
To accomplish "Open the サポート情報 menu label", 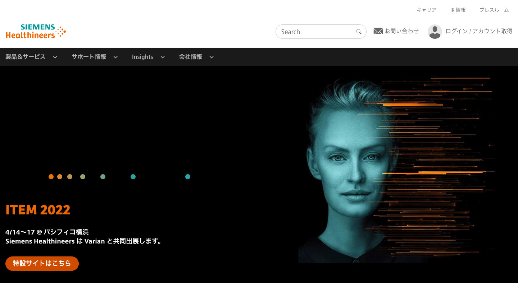I will (x=89, y=57).
